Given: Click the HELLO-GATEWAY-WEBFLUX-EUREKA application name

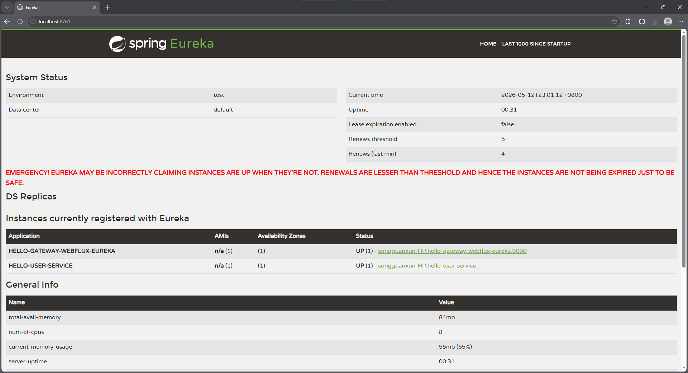Looking at the screenshot, I should click(62, 251).
